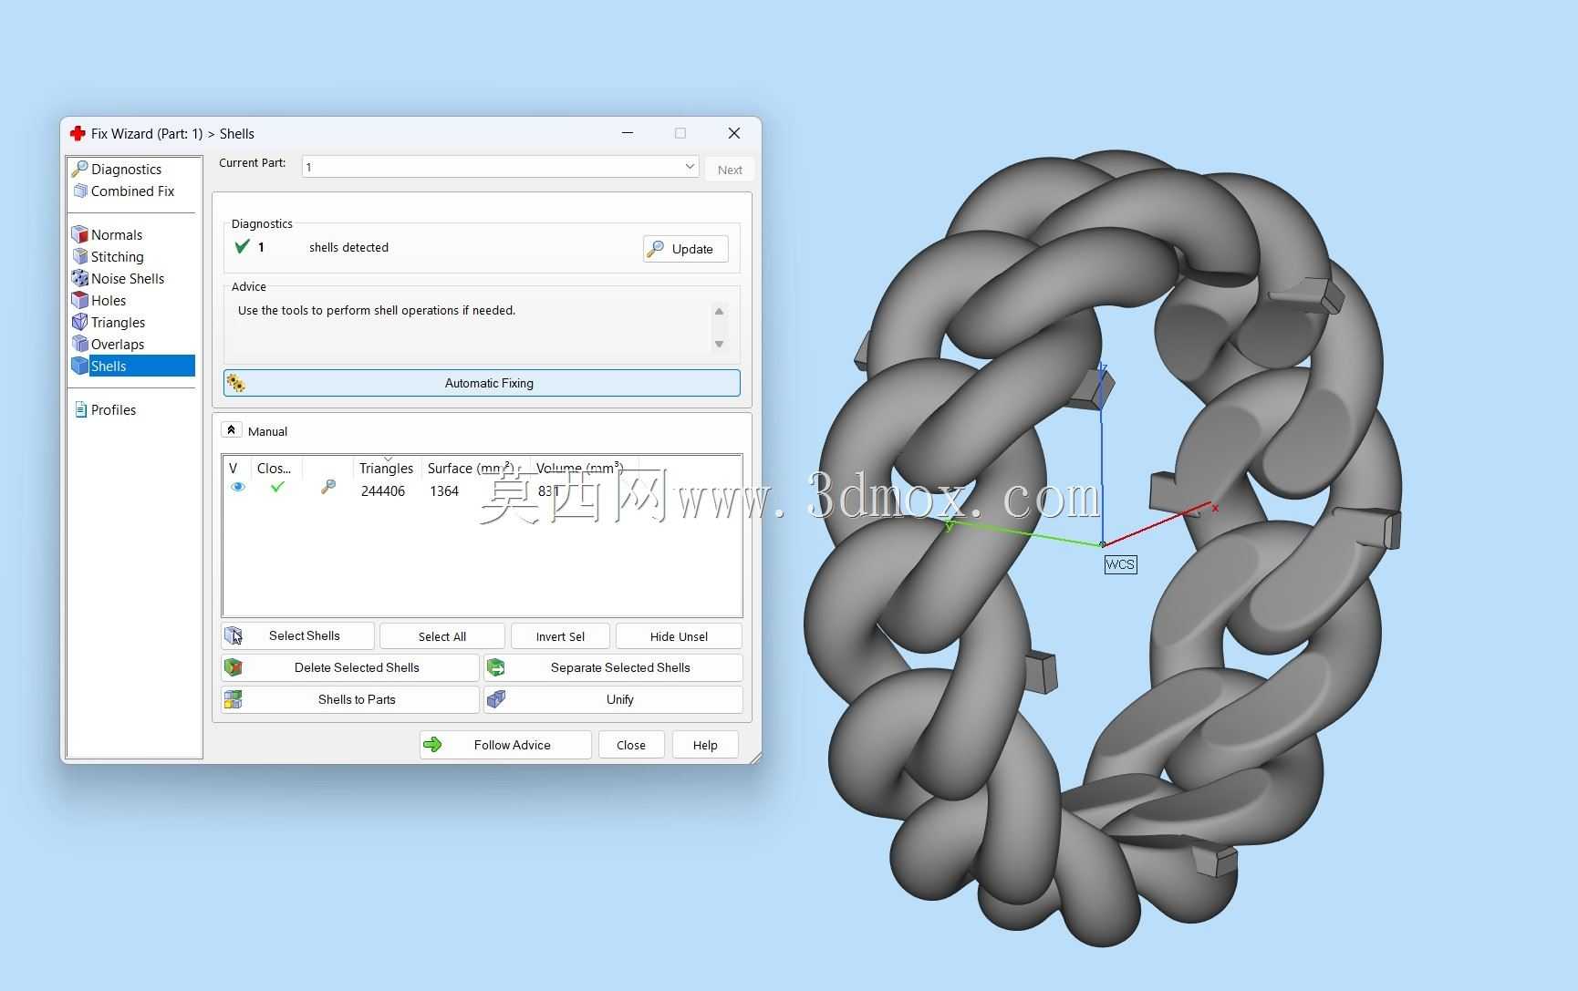Open Diagnostics in the Fix Wizard sidebar
The image size is (1578, 991).
coord(126,169)
